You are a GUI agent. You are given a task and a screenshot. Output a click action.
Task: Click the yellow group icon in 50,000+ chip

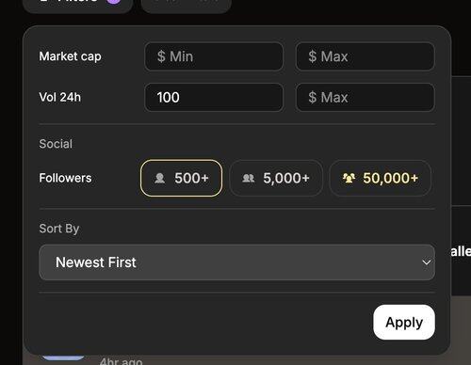pos(349,178)
